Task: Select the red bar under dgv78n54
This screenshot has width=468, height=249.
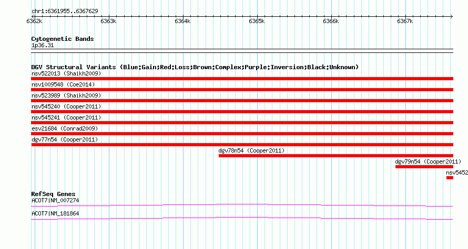Action: tap(336, 156)
